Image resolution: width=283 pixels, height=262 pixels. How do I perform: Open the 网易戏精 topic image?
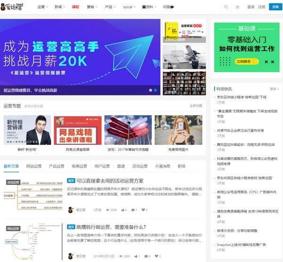[x=78, y=130]
